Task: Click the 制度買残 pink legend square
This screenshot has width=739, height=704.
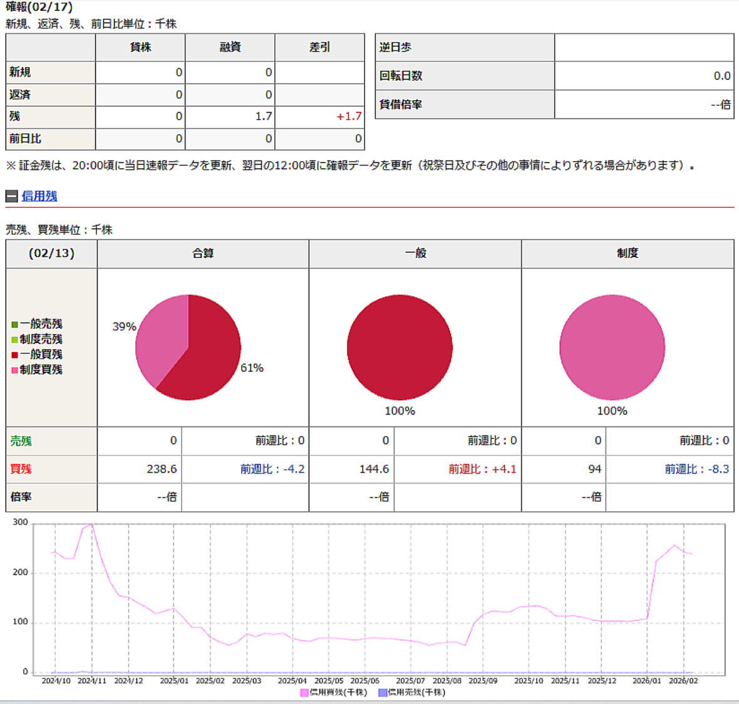Action: point(14,370)
